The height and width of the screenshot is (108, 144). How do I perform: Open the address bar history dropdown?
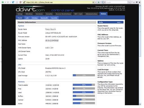coord(96,2)
